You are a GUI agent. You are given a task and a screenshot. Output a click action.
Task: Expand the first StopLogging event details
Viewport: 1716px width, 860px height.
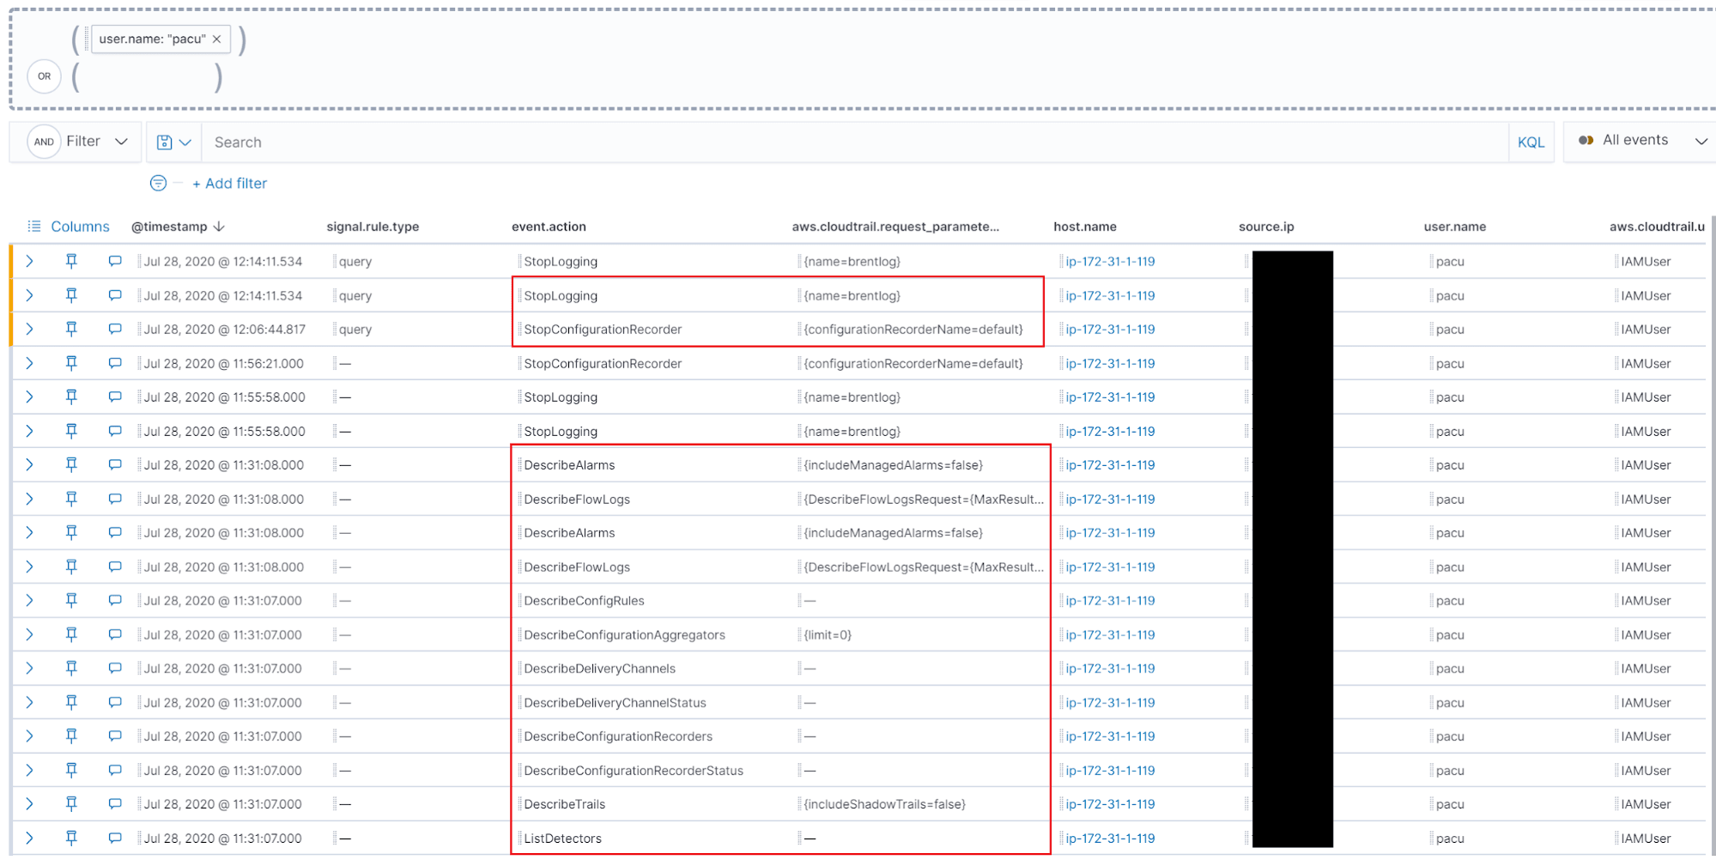pyautogui.click(x=29, y=261)
